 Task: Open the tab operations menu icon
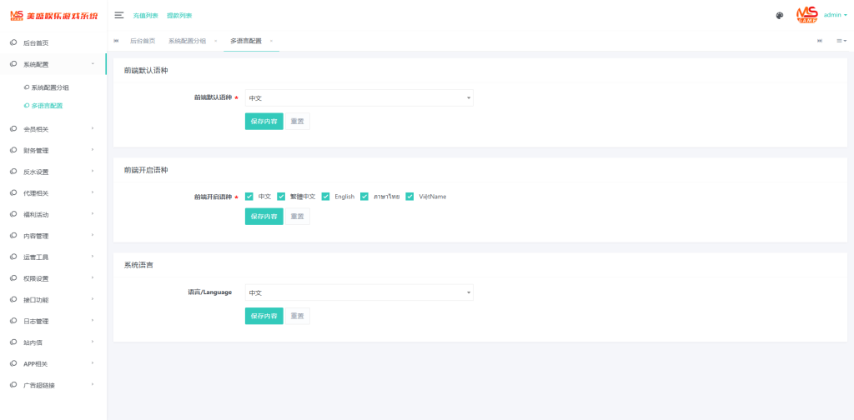pyautogui.click(x=841, y=40)
